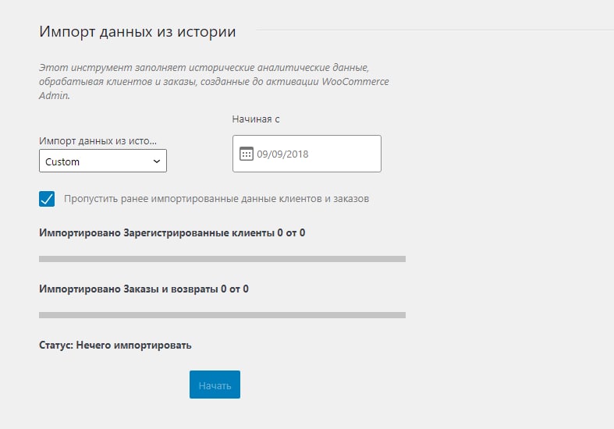This screenshot has width=614, height=429.
Task: Click the truncated 'Импорт данных из исто...' label
Action: [98, 141]
